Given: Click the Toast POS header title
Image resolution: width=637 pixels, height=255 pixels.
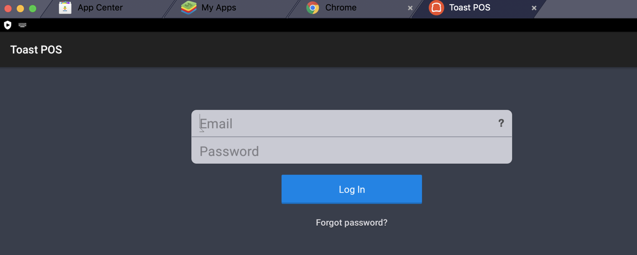Looking at the screenshot, I should (x=36, y=49).
